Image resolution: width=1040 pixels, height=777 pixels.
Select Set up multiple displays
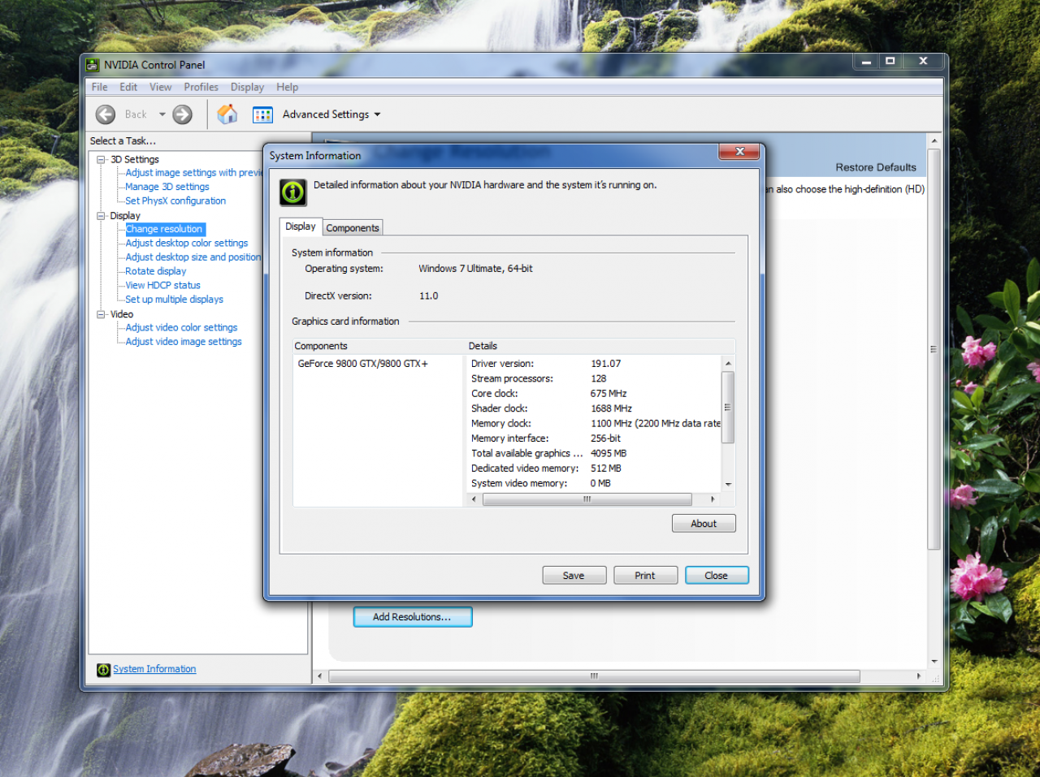click(x=175, y=300)
